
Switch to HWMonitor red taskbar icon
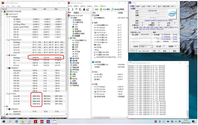[35, 122]
